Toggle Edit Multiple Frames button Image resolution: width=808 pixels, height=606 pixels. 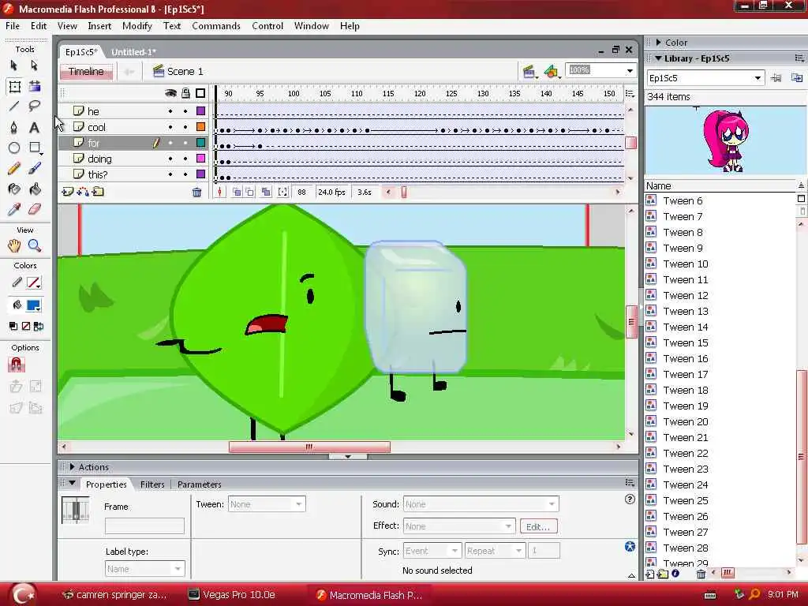(266, 193)
